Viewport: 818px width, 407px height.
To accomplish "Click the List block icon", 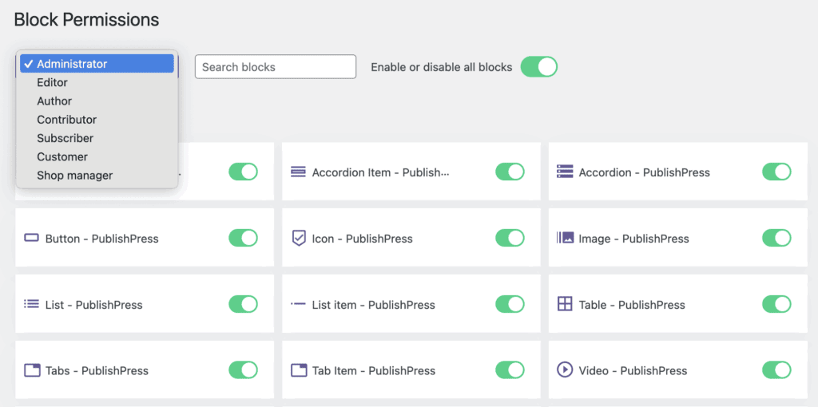I will coord(32,304).
